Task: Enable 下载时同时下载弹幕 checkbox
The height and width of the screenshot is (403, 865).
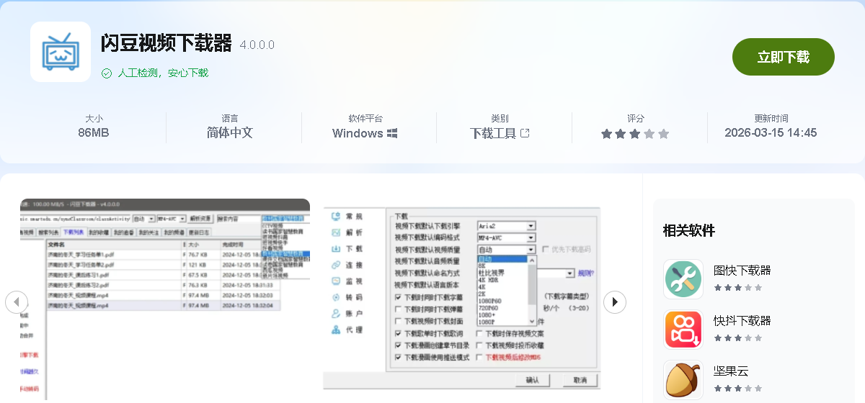Action: pyautogui.click(x=399, y=309)
